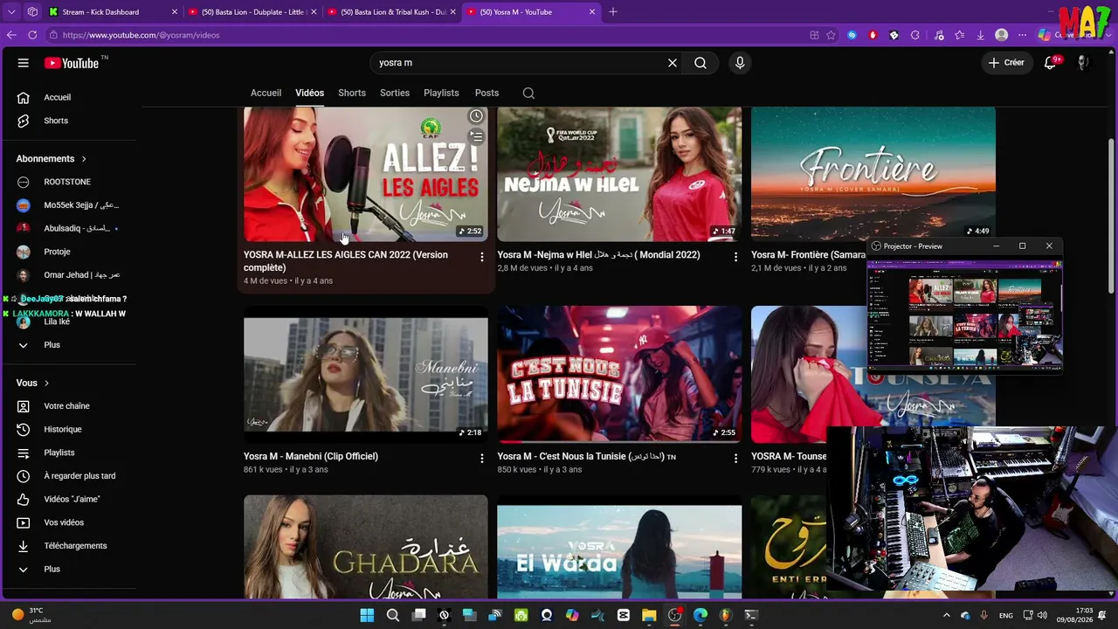Open Windows Start menu

click(x=367, y=615)
